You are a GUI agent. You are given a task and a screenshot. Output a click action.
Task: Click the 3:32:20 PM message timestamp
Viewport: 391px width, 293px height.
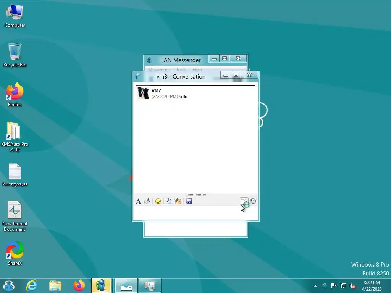[x=165, y=97]
